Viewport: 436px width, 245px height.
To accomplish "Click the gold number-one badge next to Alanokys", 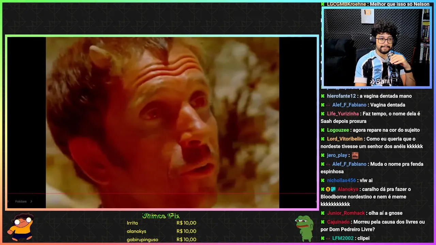I will tap(328, 190).
